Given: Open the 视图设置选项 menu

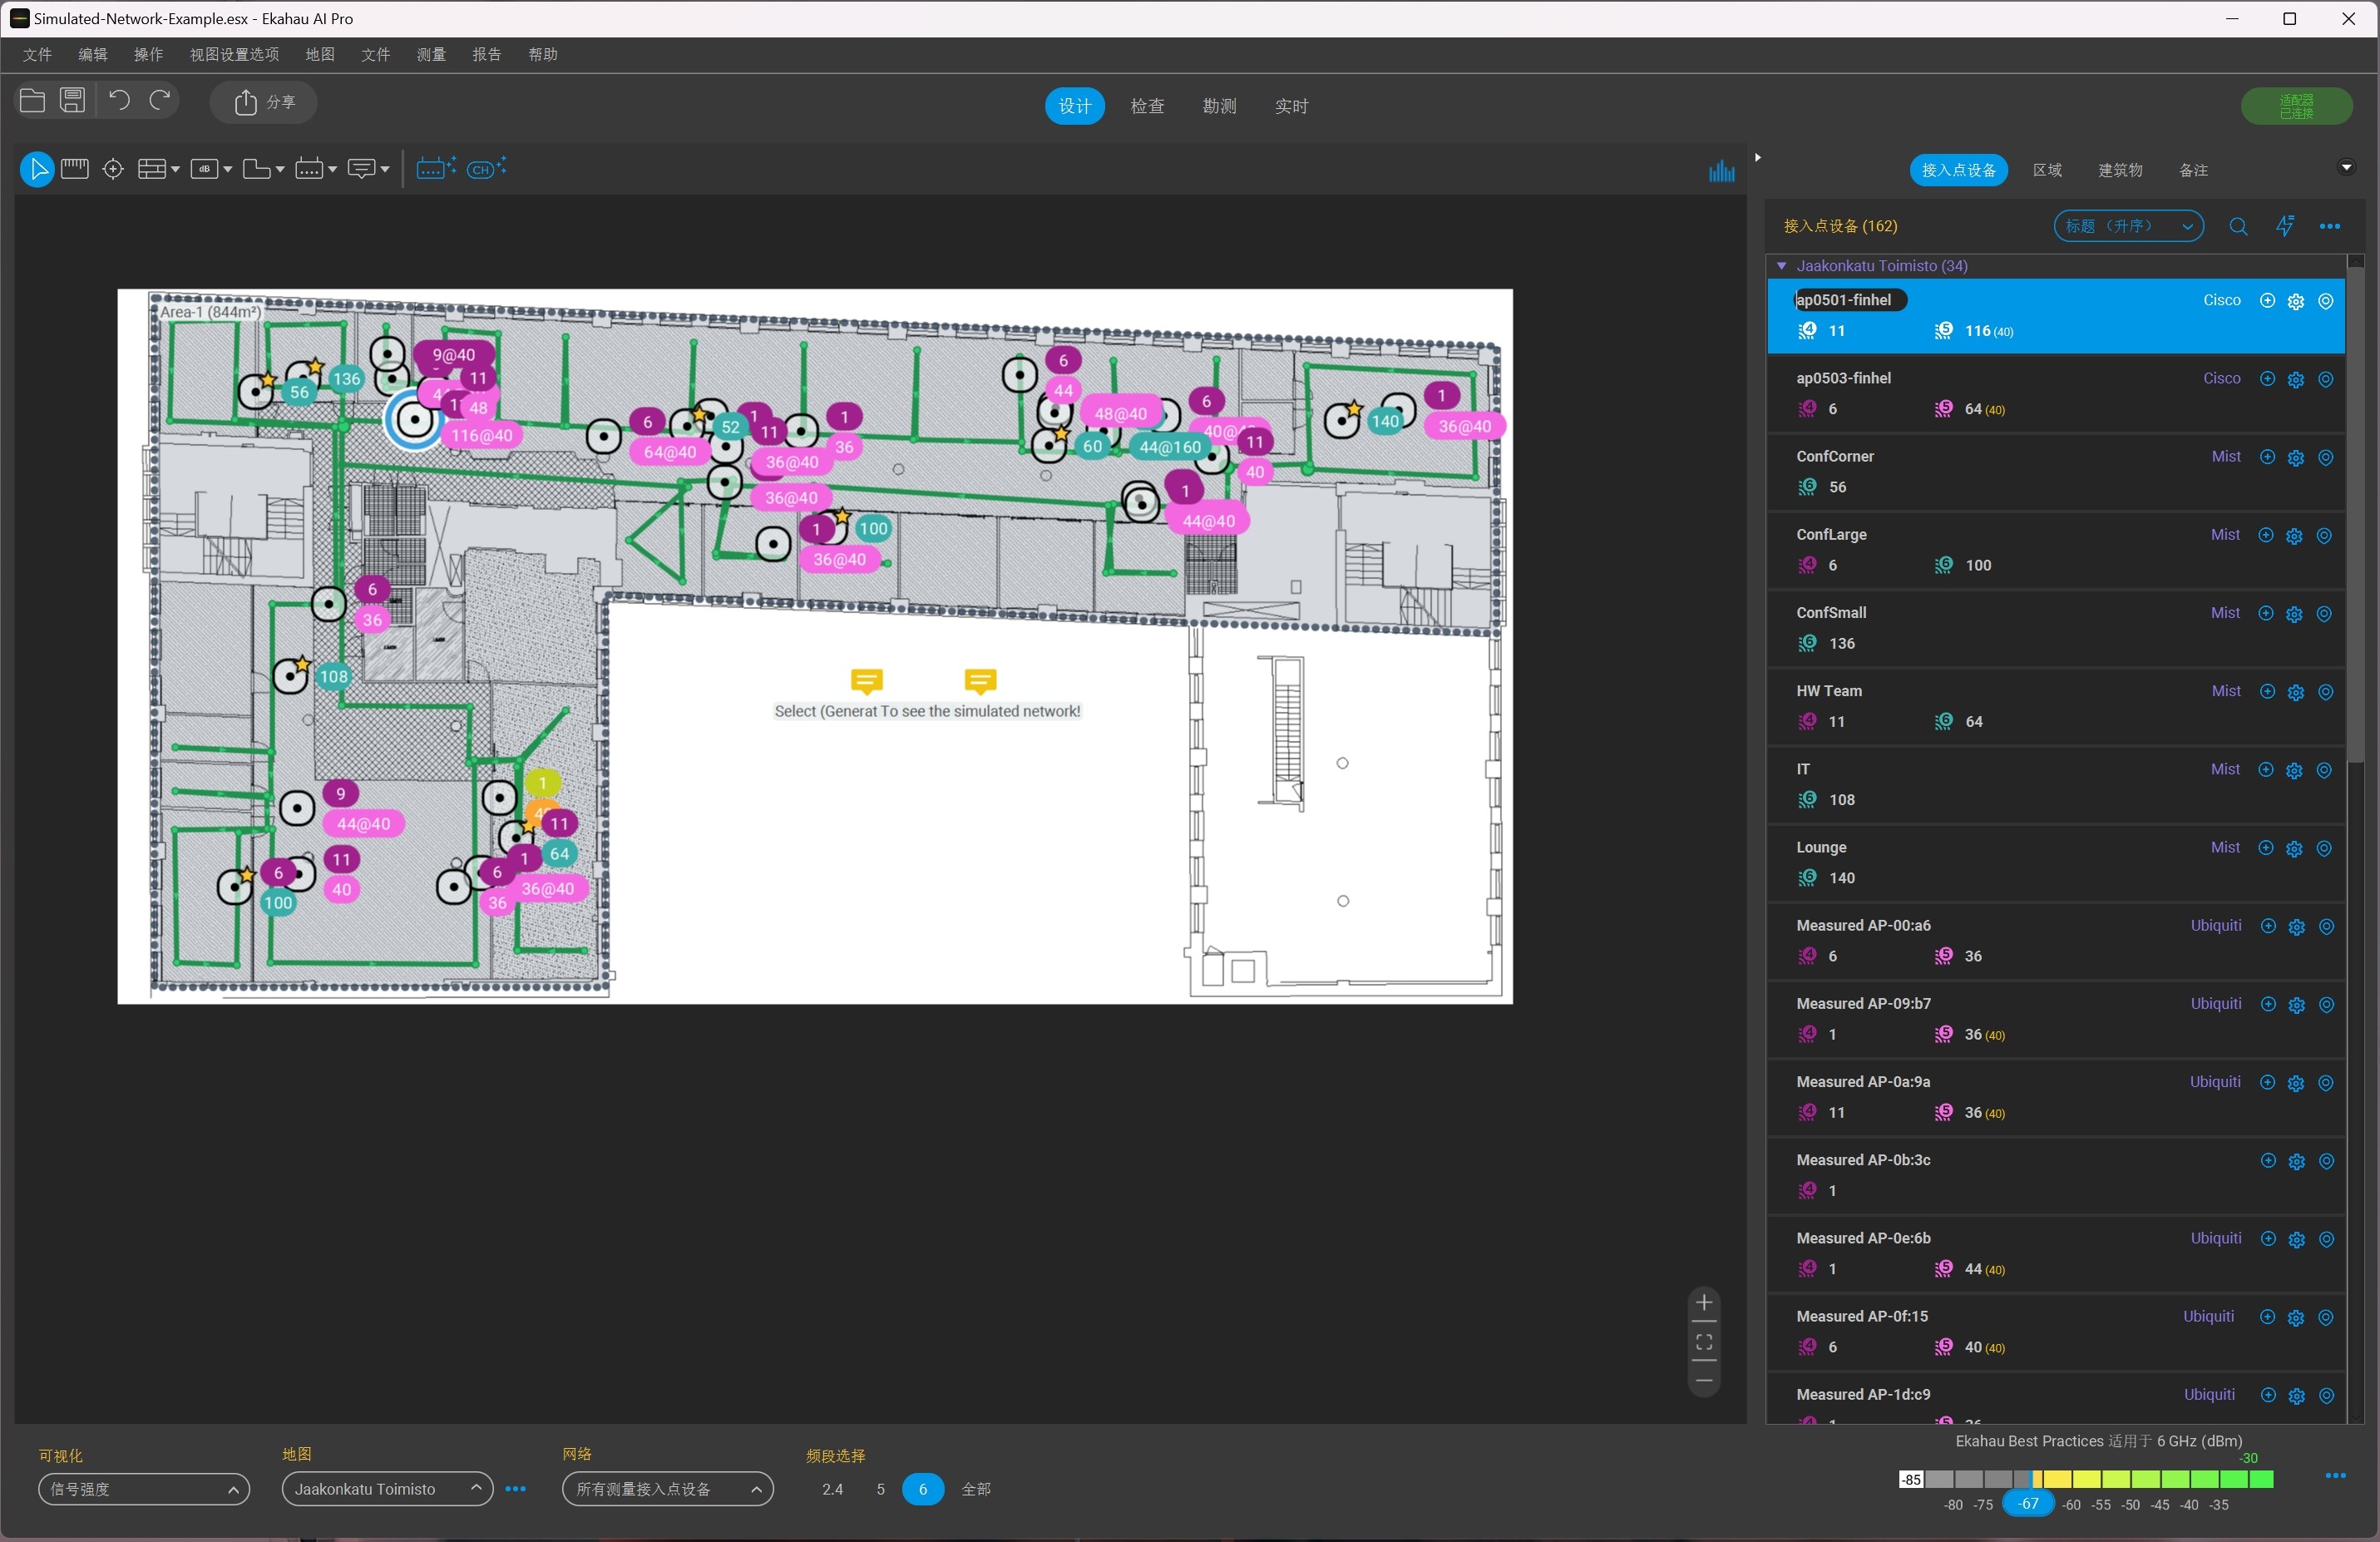Looking at the screenshot, I should [234, 54].
